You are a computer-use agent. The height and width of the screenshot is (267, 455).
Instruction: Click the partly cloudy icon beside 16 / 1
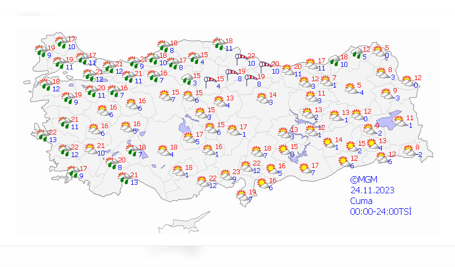click(209, 150)
